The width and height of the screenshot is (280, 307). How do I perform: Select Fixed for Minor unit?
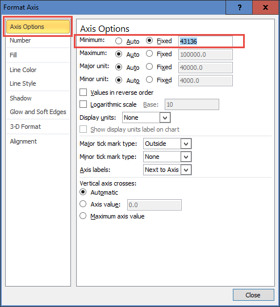(x=149, y=80)
